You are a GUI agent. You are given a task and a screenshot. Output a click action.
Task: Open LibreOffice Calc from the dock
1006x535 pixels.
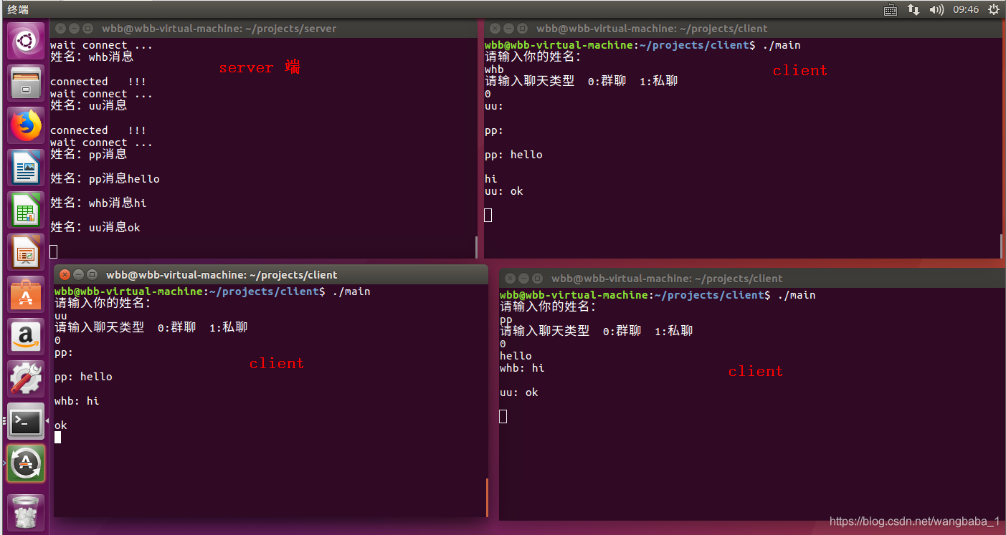tap(26, 210)
